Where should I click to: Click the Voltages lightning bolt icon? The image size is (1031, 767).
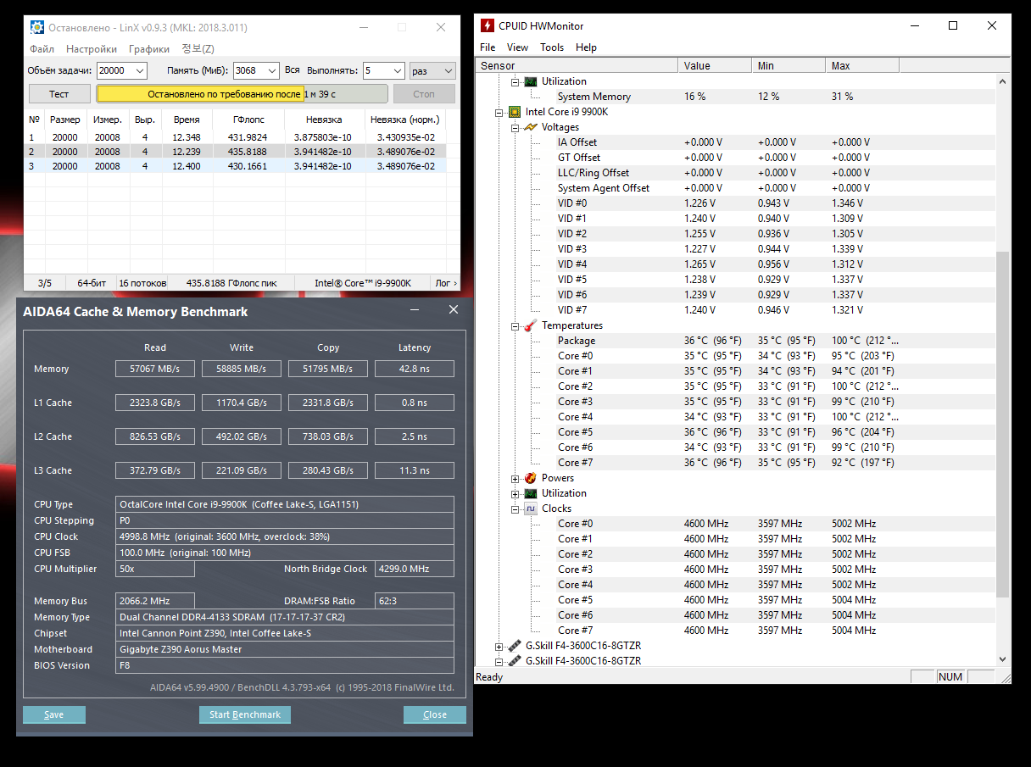tap(531, 127)
